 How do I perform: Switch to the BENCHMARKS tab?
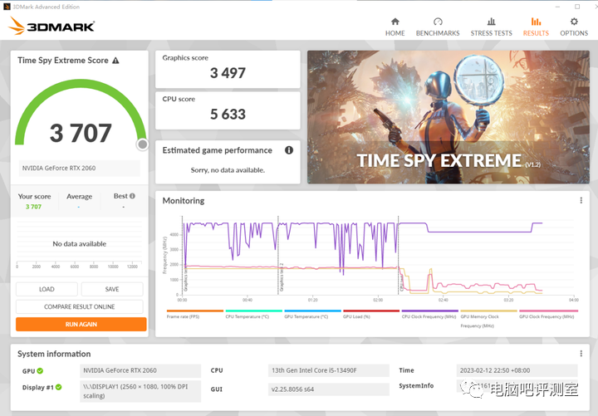(438, 27)
